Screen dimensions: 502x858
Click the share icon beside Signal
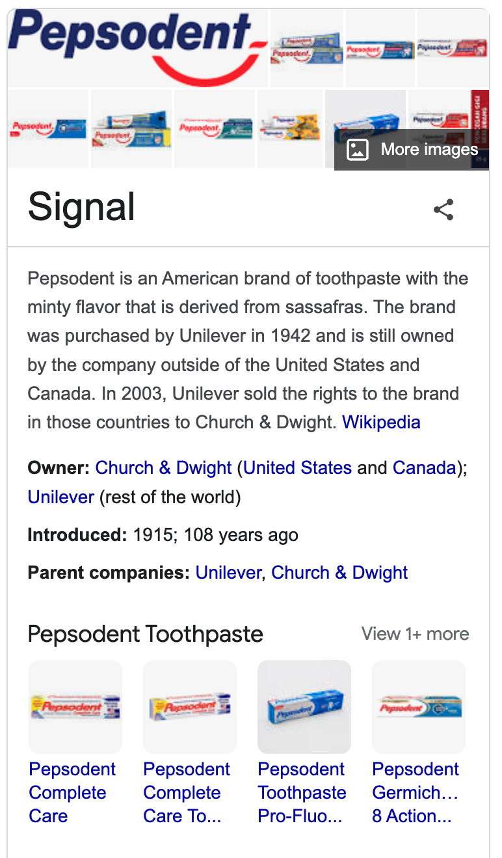[443, 210]
